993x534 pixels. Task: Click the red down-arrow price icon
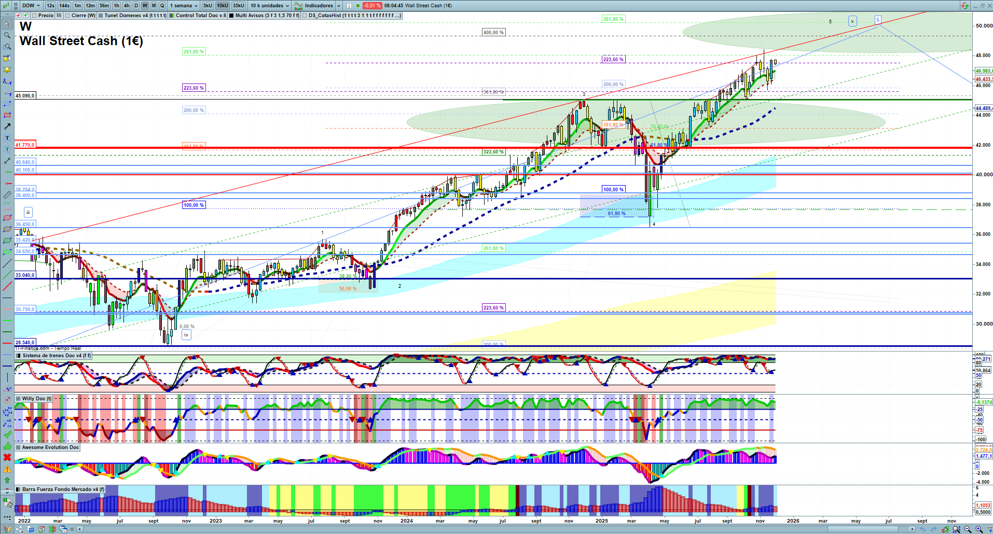tap(19, 16)
